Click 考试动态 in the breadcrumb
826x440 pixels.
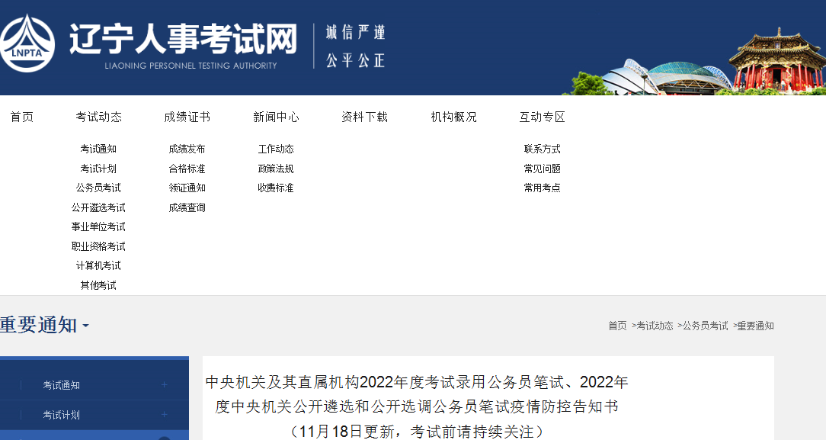tap(655, 326)
